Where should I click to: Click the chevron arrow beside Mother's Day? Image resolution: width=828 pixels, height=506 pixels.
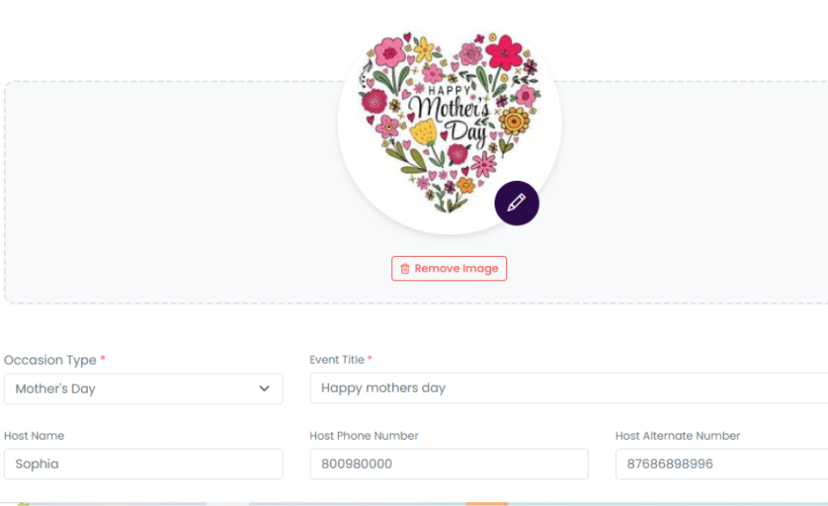[x=264, y=389]
